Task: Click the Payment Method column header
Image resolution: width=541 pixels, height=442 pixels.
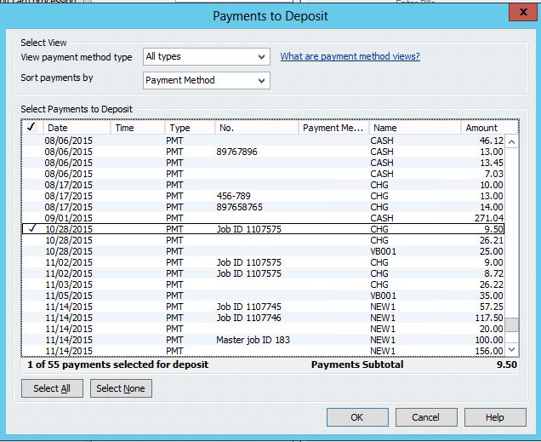Action: 333,128
